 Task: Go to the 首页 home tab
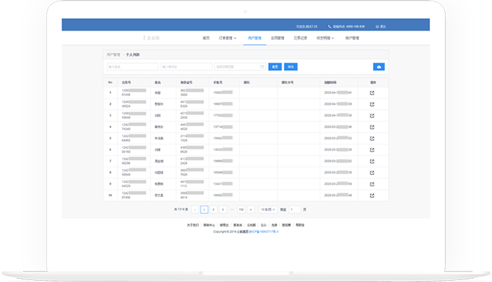click(x=206, y=39)
